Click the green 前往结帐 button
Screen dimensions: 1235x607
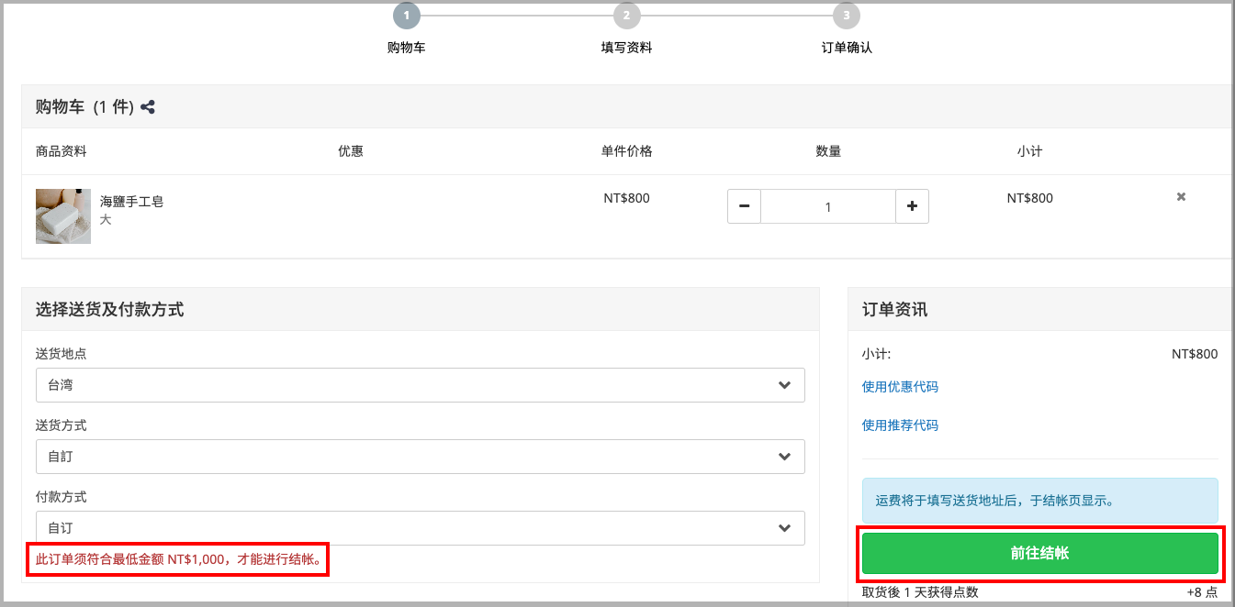tap(1039, 553)
